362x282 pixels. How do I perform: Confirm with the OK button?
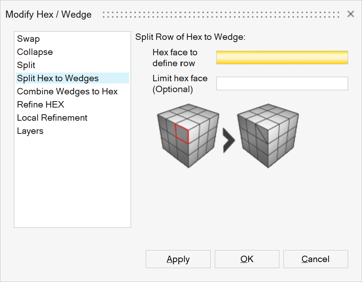(247, 259)
